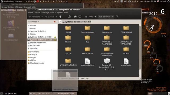
Task: Reload the current folder
Action: coord(69,17)
